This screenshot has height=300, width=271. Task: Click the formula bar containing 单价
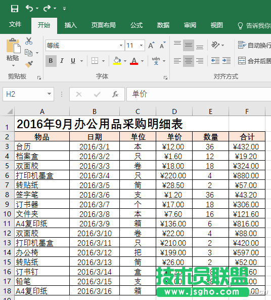tap(199, 94)
